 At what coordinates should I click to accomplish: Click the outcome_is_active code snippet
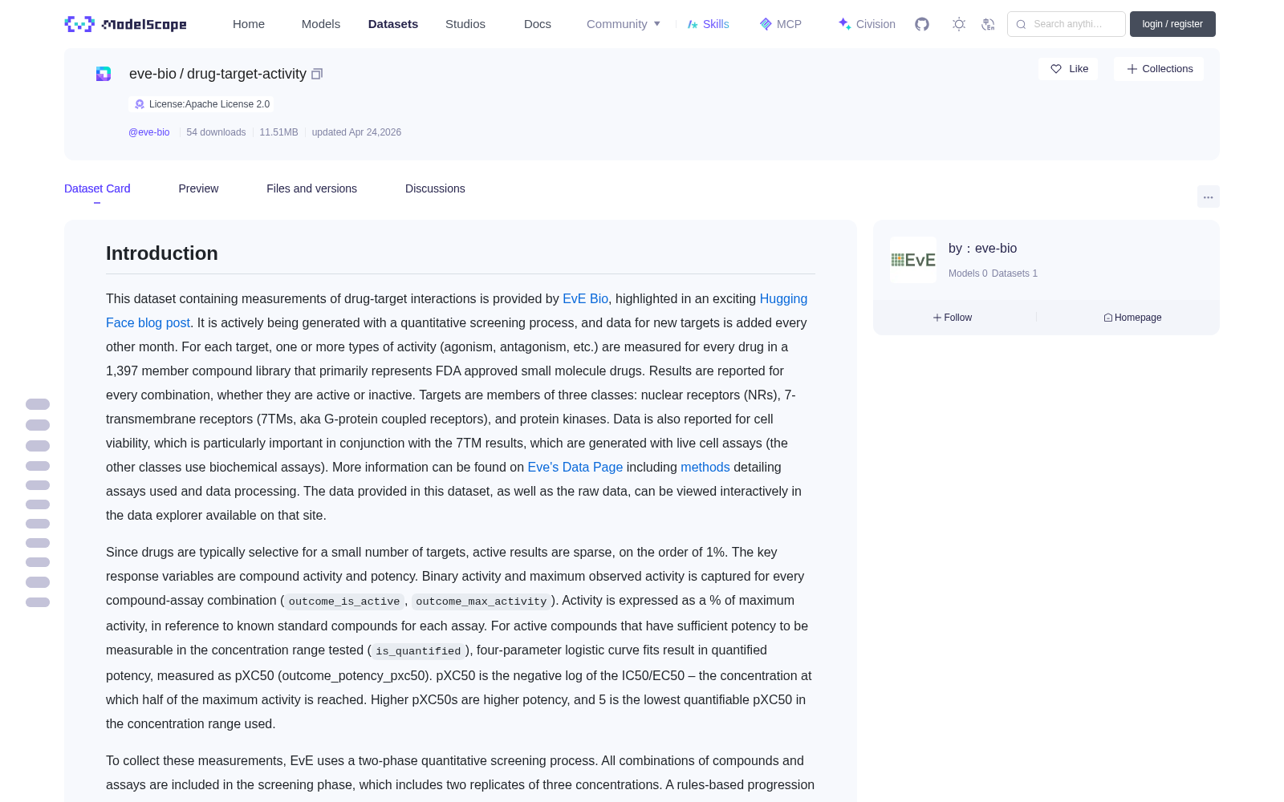click(x=344, y=601)
